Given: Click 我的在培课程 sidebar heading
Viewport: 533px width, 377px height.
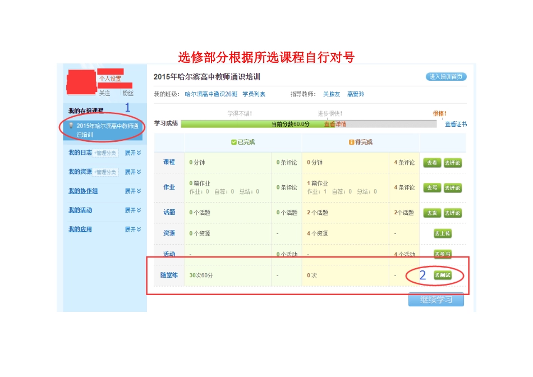Looking at the screenshot, I should point(86,111).
